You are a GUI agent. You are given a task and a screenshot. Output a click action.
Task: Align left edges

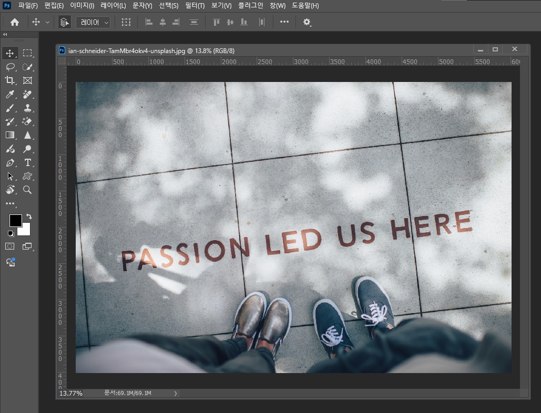[x=149, y=22]
